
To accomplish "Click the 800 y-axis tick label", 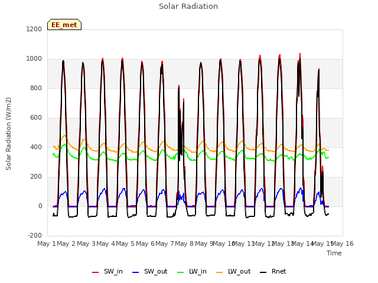I will click(36, 88).
